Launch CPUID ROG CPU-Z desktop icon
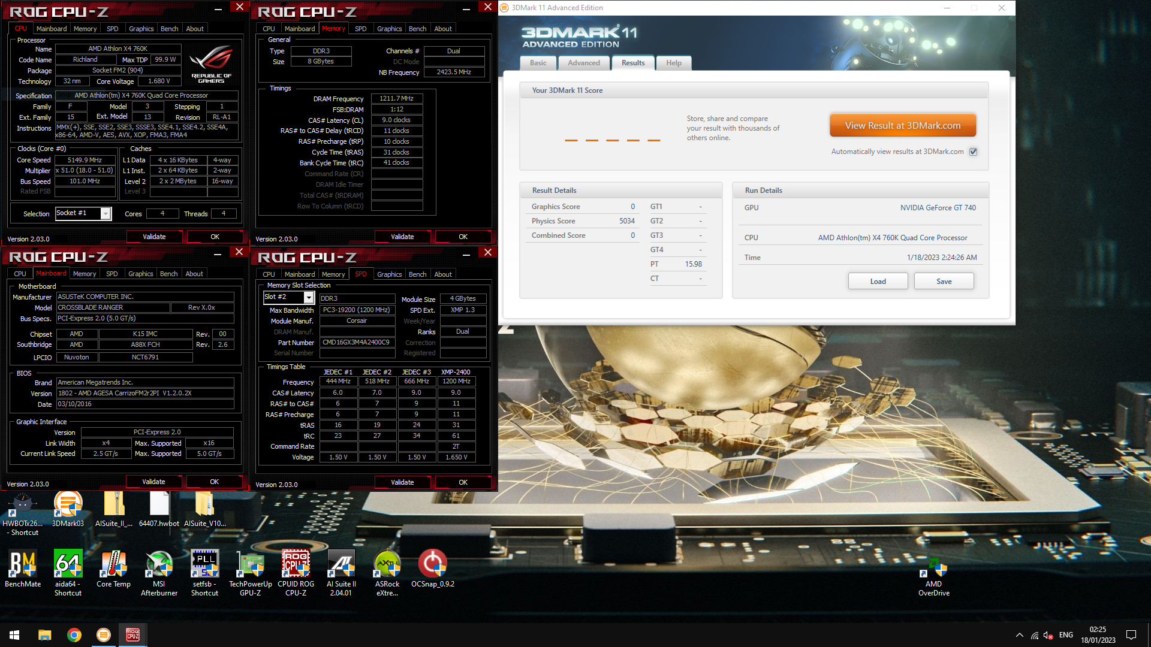 coord(296,573)
